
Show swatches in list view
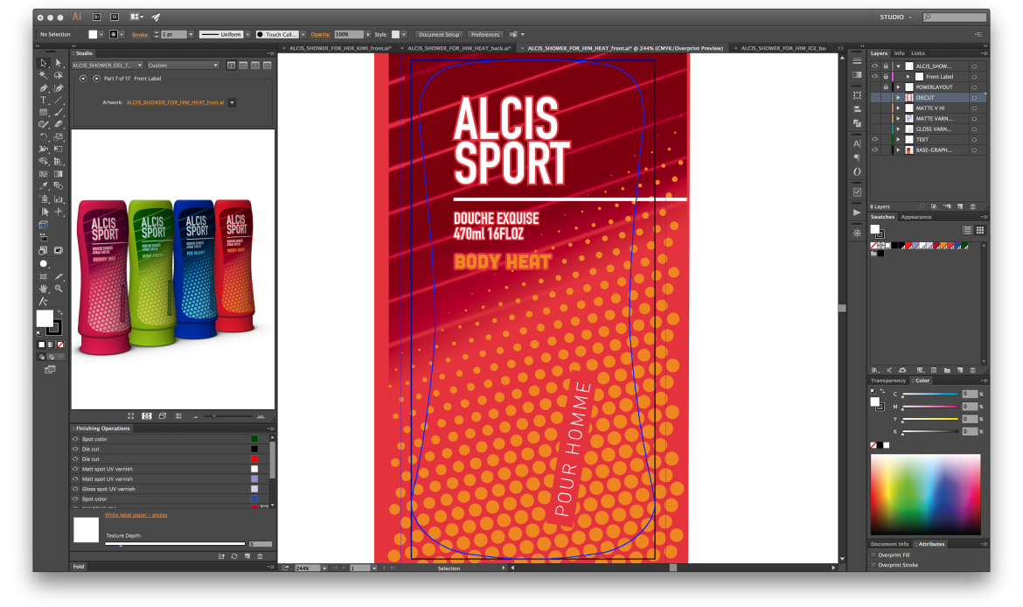[968, 230]
